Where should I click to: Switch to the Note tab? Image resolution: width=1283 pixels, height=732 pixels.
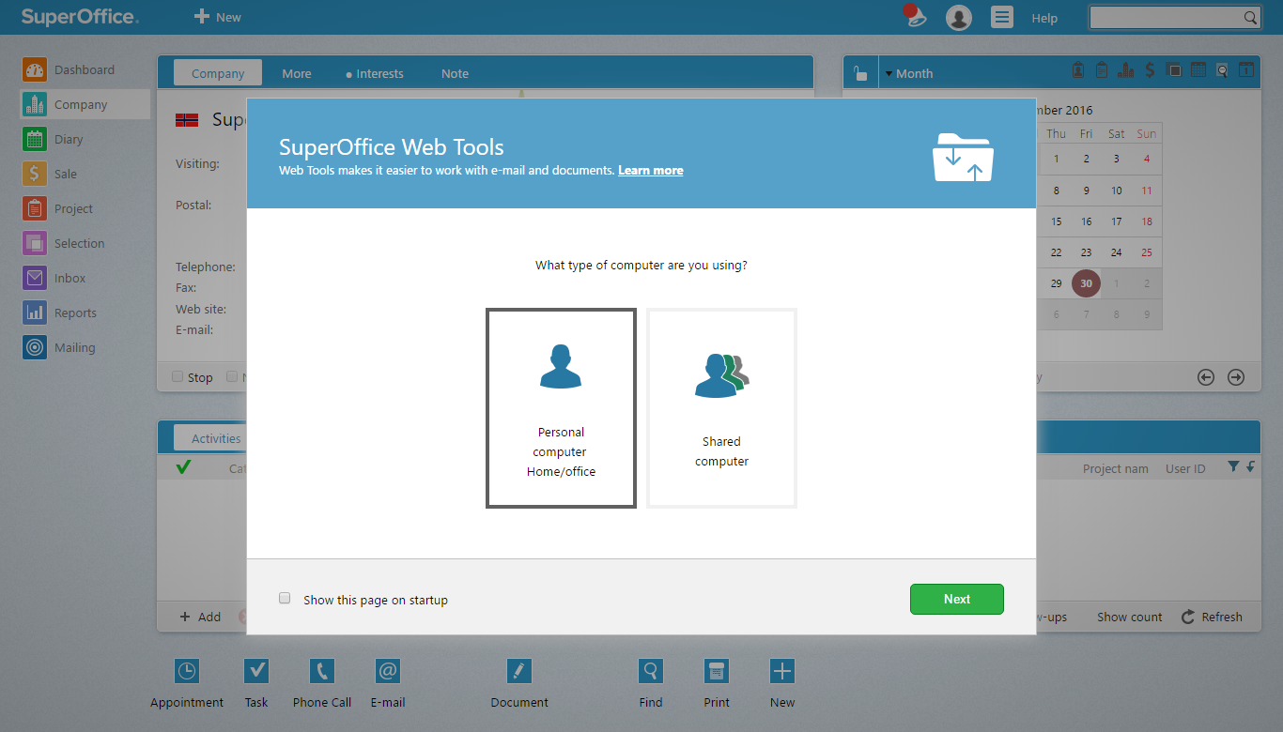coord(455,73)
